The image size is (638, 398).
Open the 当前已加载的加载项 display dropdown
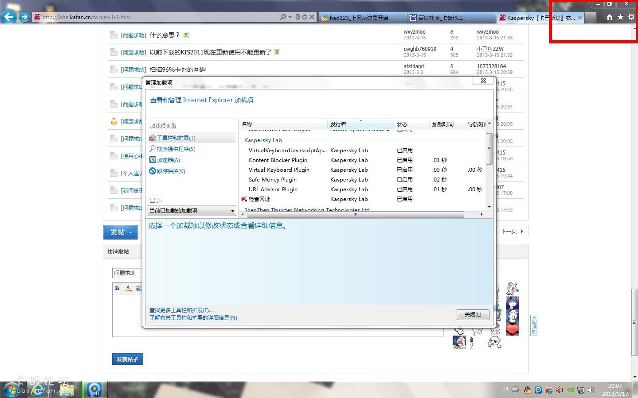(x=192, y=211)
